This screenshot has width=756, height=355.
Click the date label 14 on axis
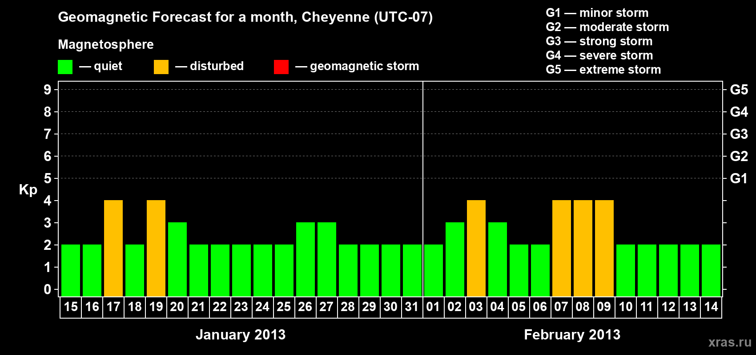point(711,307)
